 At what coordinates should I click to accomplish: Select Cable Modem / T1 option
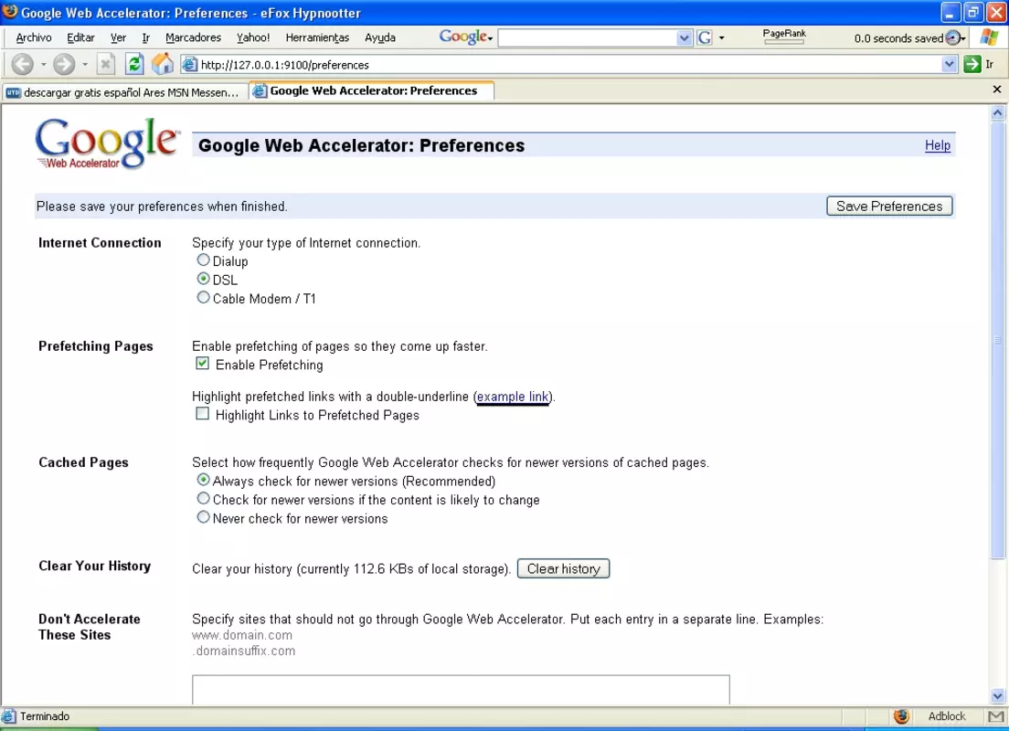coord(203,297)
